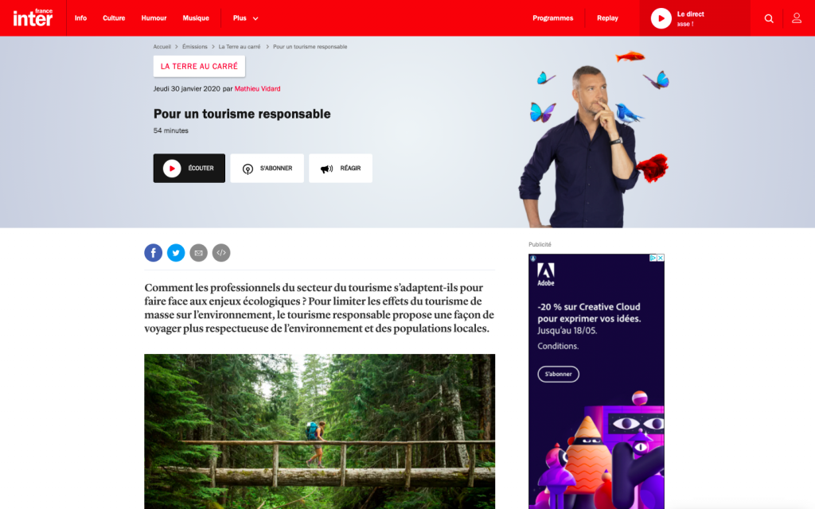Open the AdChoices info icon

(x=653, y=258)
